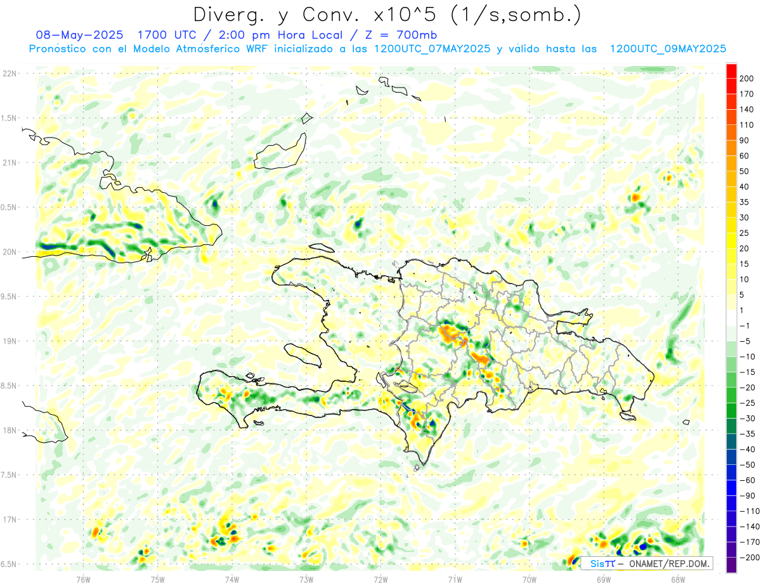Image resolution: width=761 pixels, height=588 pixels.
Task: Click the orange swatch between 90 and 60
Action: (731, 148)
